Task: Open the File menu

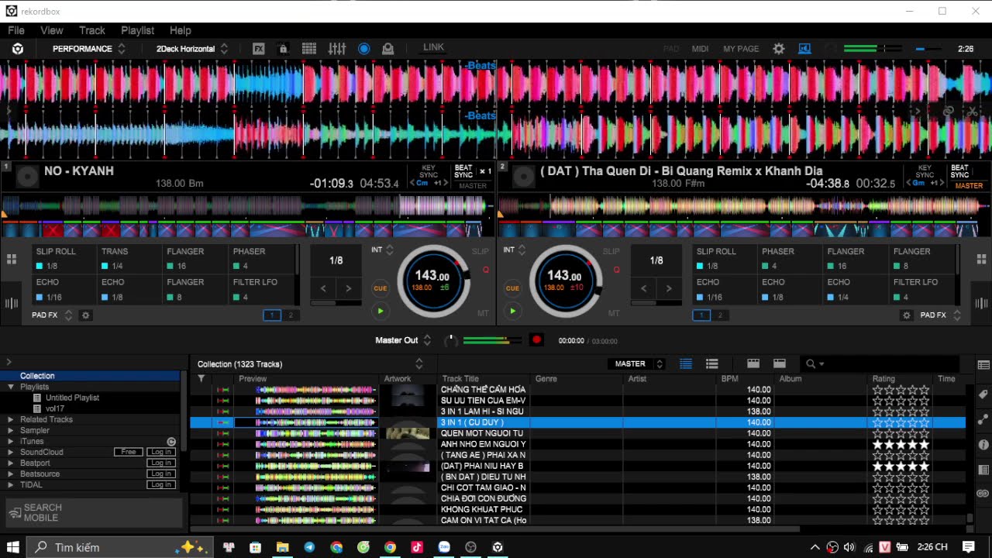Action: 16,30
